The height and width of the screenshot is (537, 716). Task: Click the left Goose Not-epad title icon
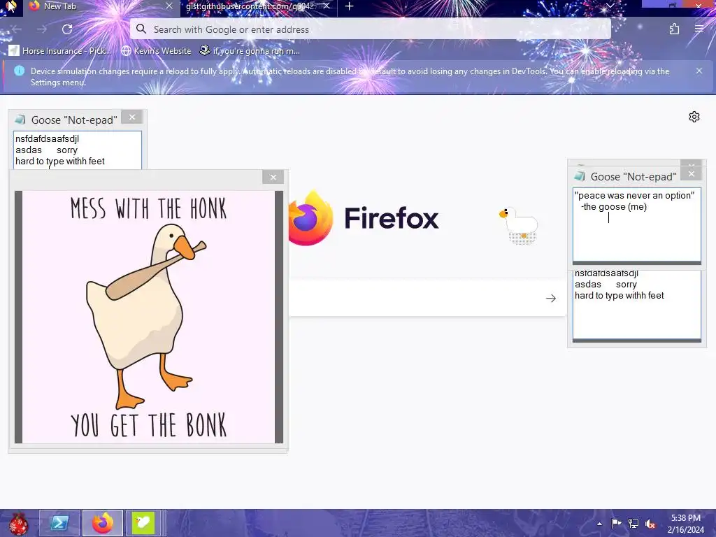pos(20,120)
